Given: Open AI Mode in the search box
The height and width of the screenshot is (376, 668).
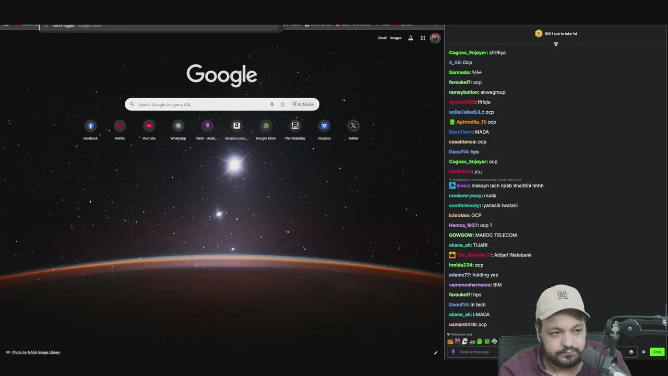Looking at the screenshot, I should tap(303, 104).
